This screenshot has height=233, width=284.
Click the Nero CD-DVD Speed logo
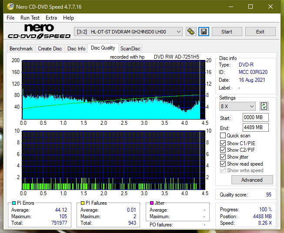(39, 31)
